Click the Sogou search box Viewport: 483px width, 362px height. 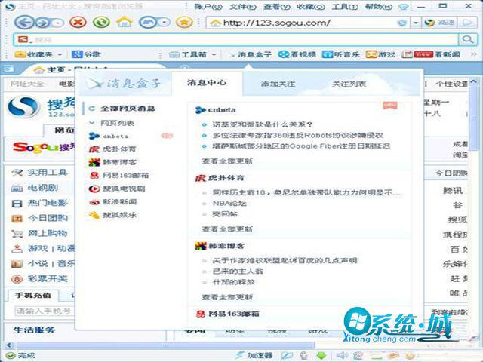[x=235, y=40]
